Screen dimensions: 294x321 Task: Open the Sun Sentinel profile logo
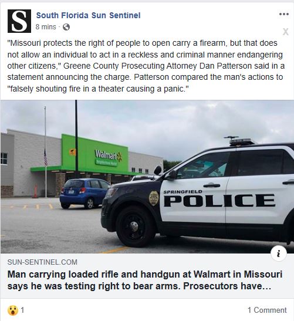(x=19, y=21)
